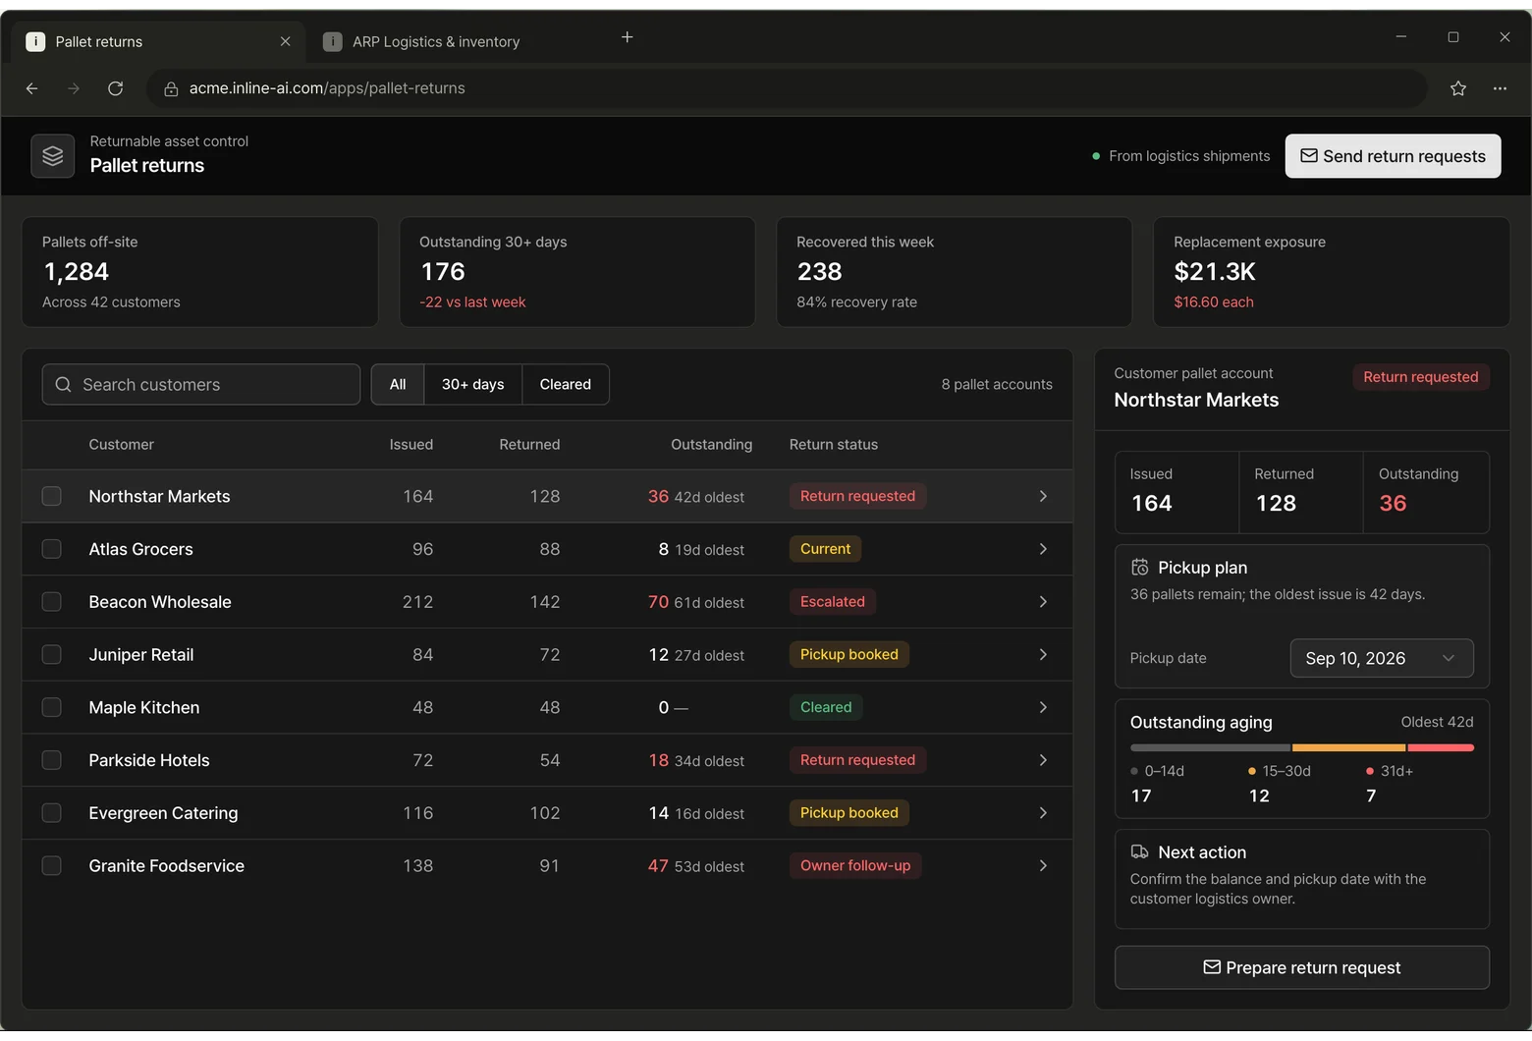
Task: Click the magnifier icon in customer search
Action: [x=63, y=384]
